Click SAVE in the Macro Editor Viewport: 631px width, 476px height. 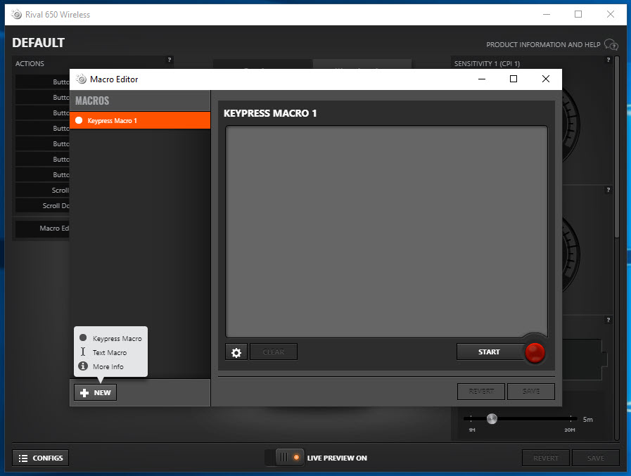click(531, 392)
